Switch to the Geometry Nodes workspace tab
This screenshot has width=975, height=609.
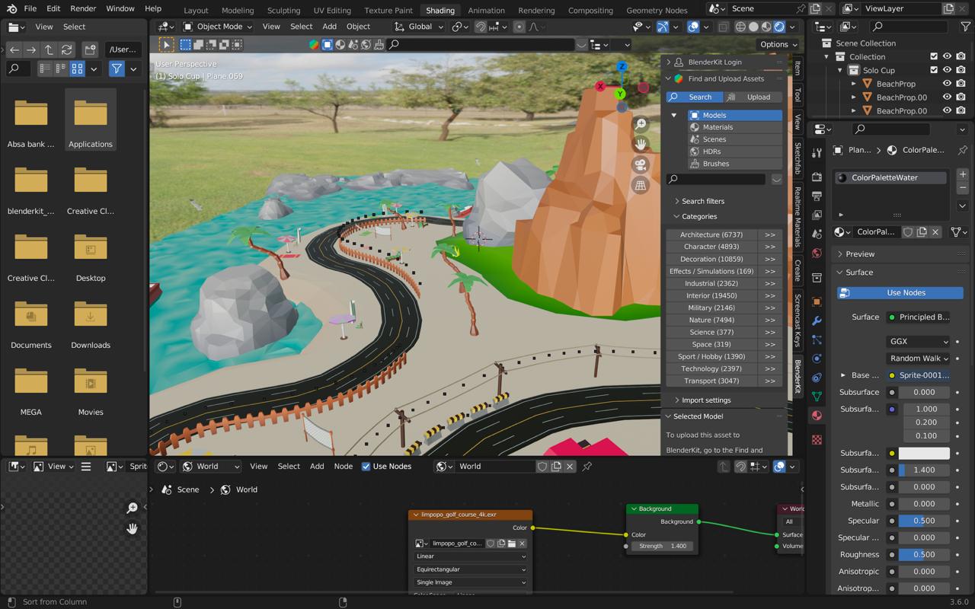click(656, 11)
